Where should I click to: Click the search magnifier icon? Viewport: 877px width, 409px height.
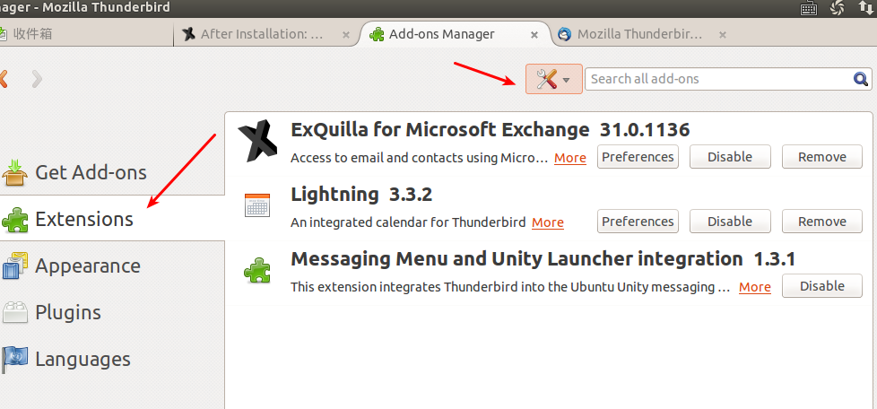862,79
